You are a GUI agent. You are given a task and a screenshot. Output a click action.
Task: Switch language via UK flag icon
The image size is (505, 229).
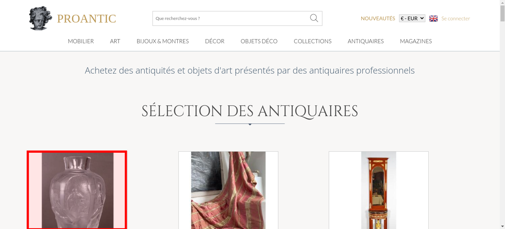[x=433, y=18]
